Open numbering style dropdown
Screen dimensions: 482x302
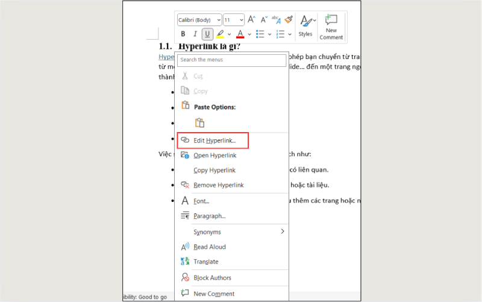(290, 34)
